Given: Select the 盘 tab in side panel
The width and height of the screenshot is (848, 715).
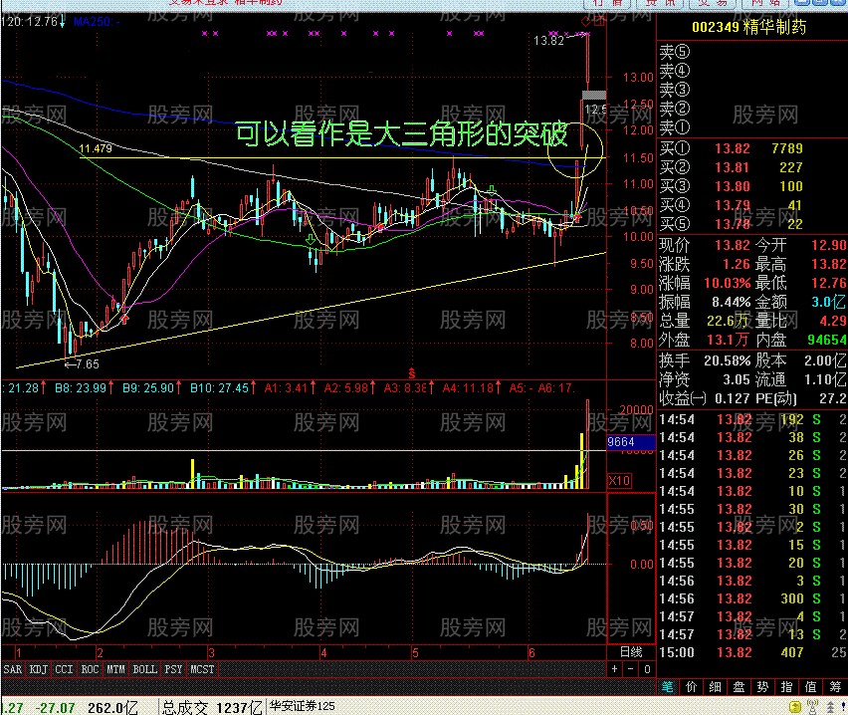Looking at the screenshot, I should [739, 687].
